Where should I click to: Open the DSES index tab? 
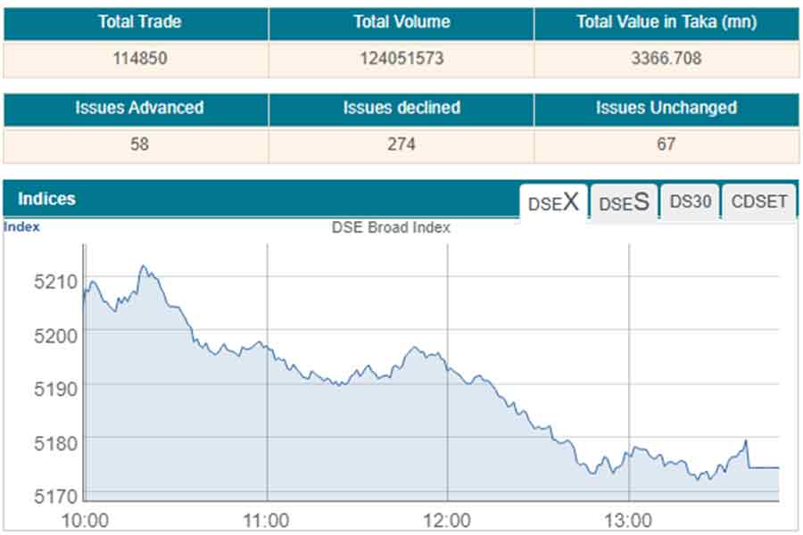point(624,202)
